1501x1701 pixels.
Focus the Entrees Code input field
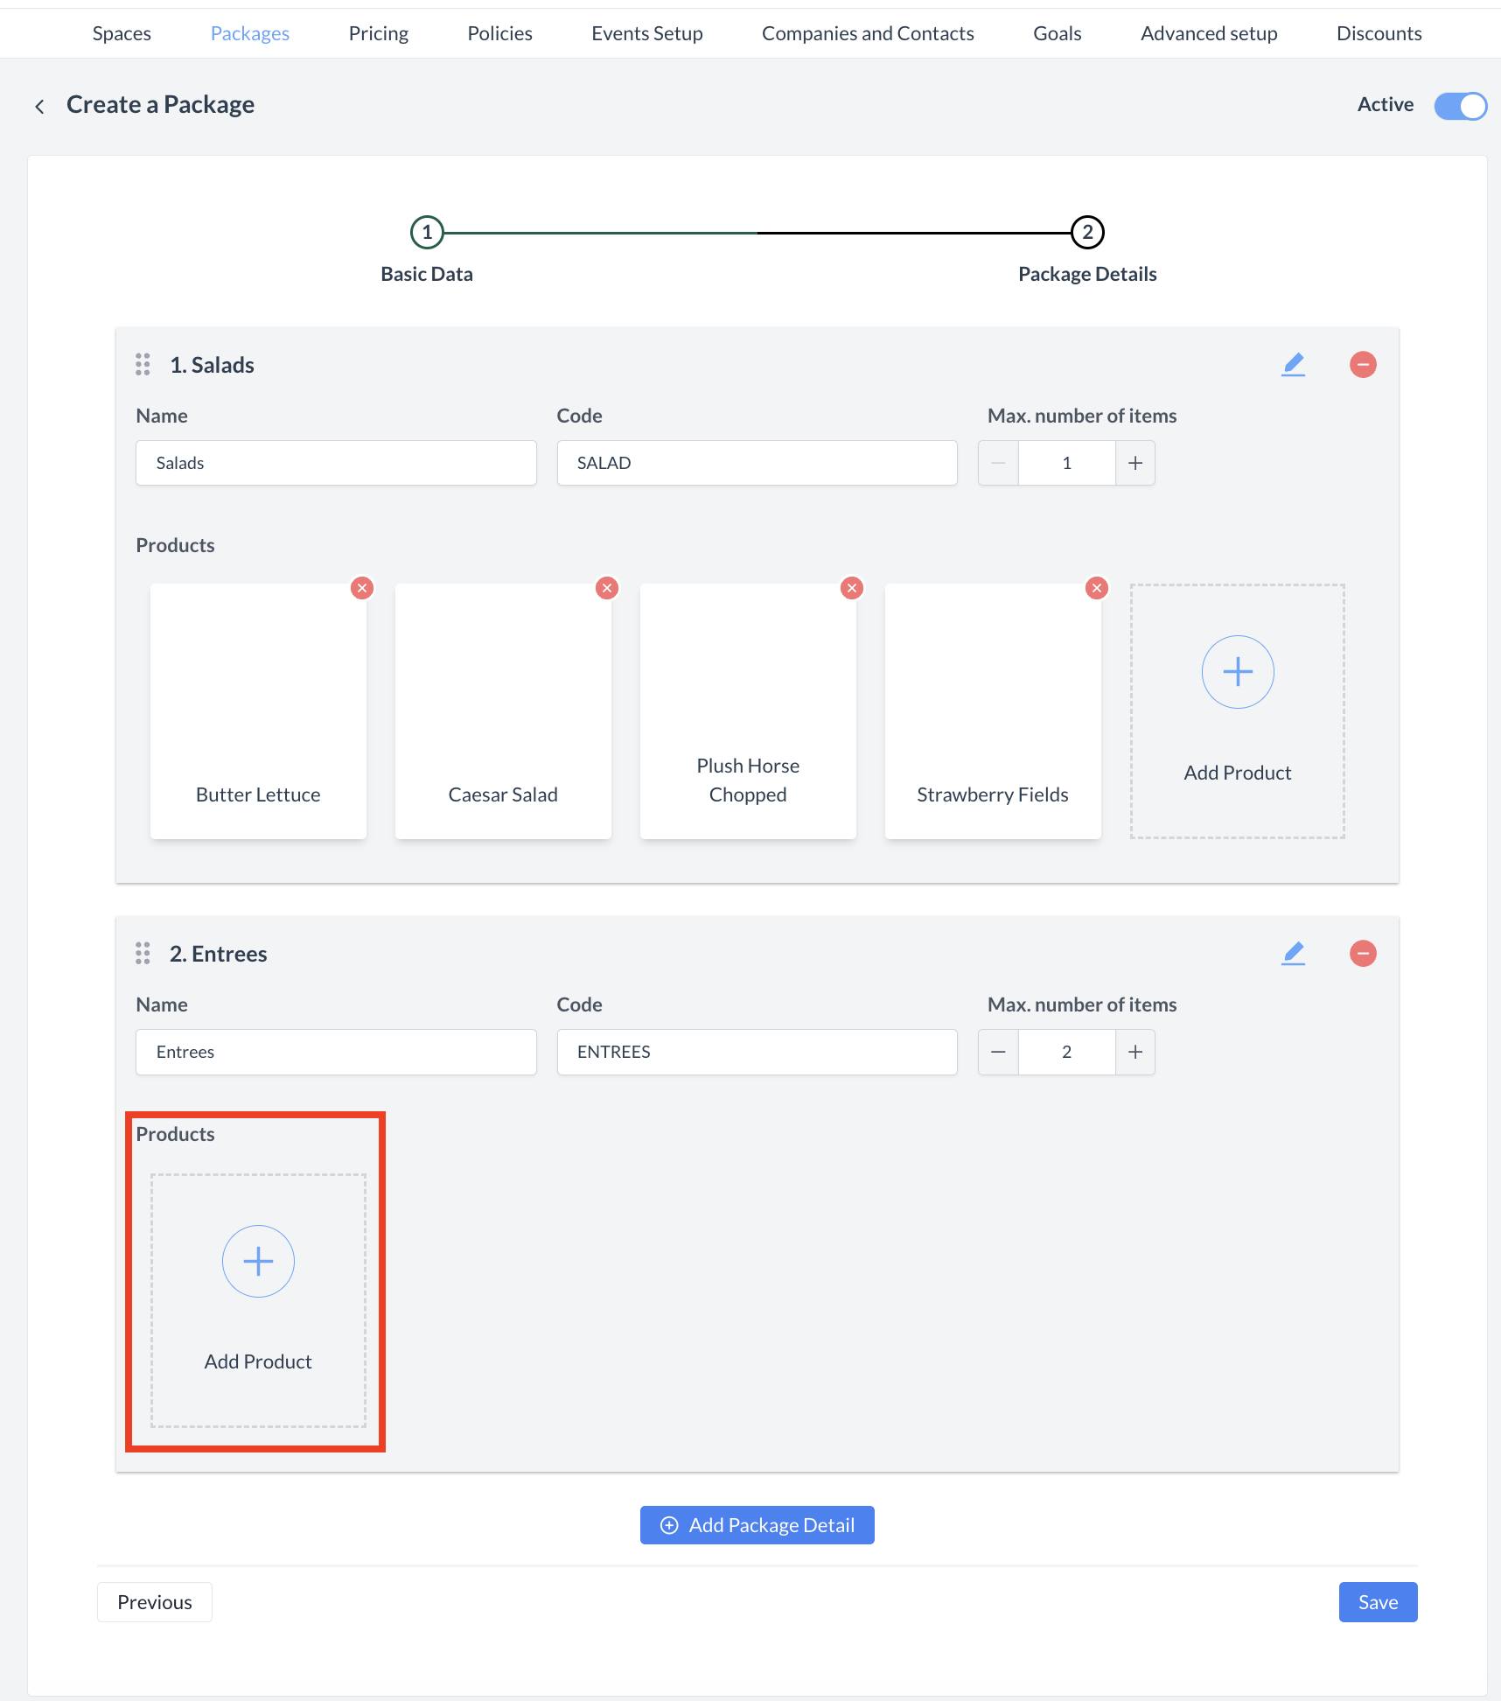point(757,1052)
